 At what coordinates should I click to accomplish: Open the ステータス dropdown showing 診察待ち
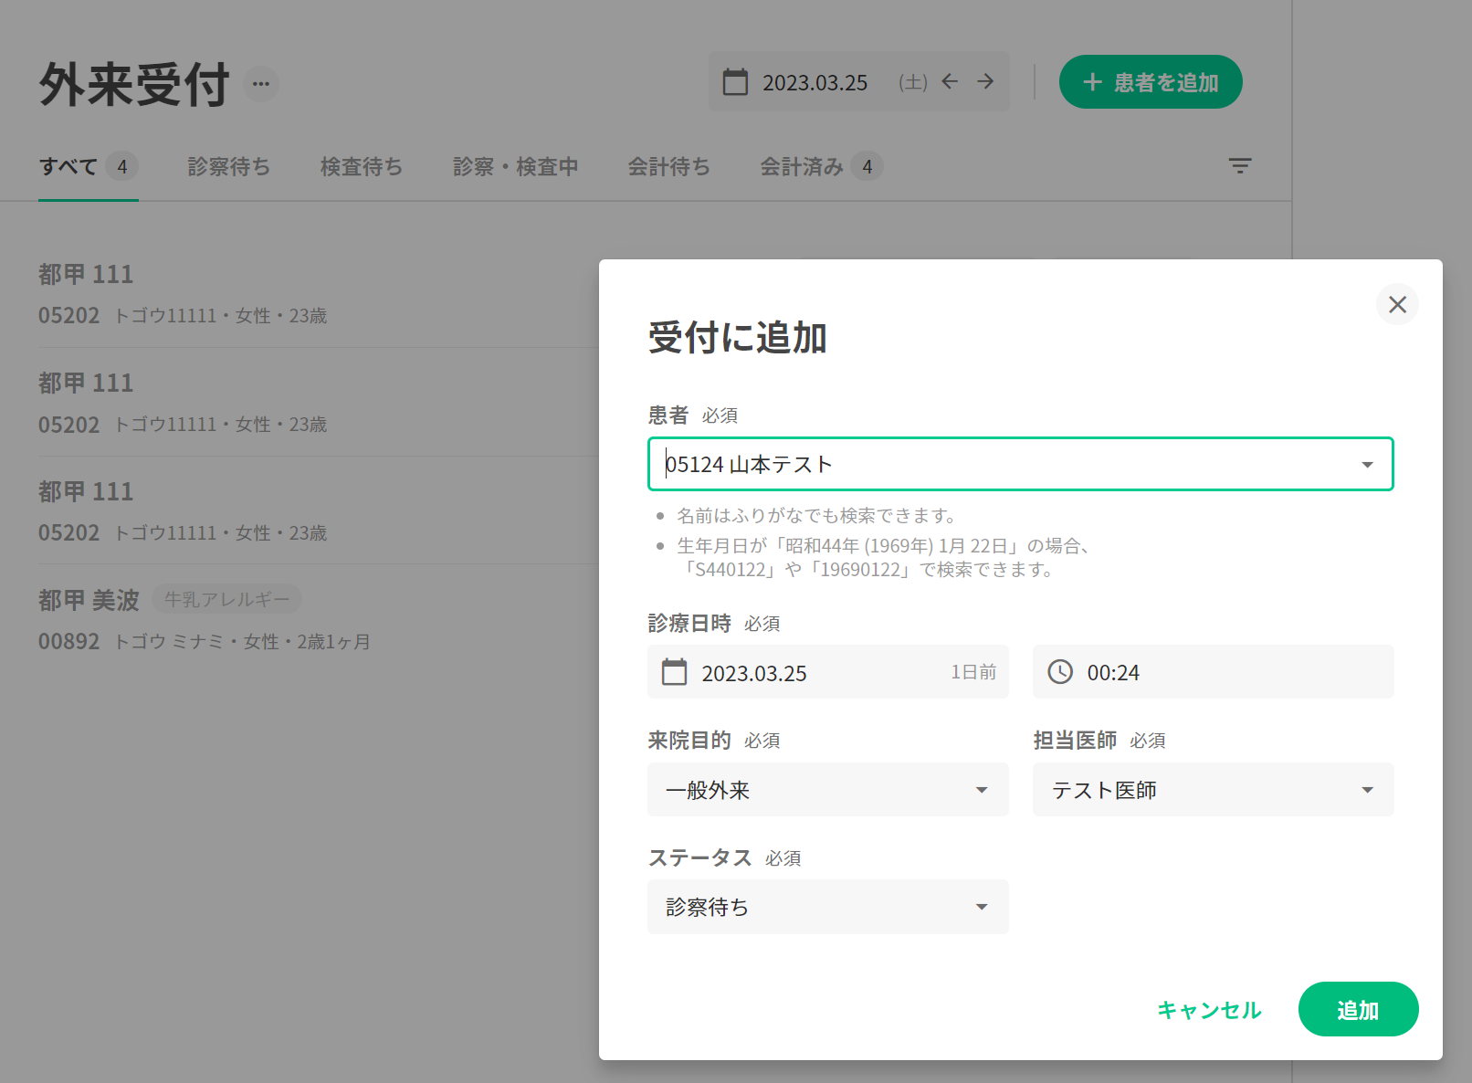[827, 907]
